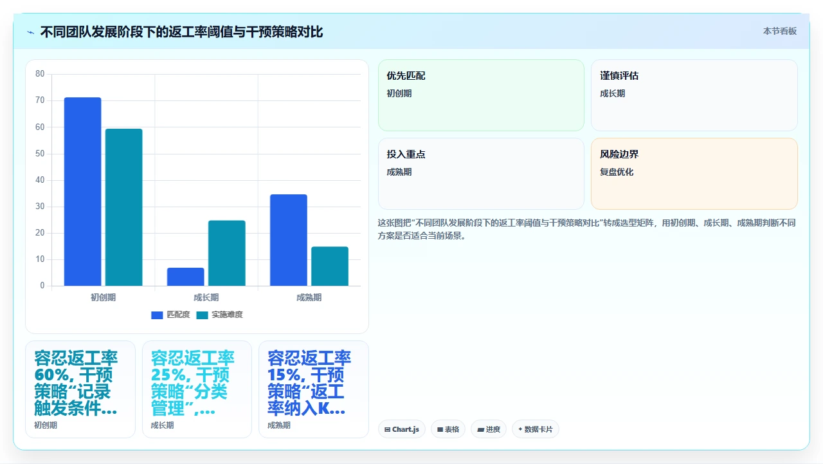The image size is (823, 464).
Task: Click the 成熟期 实施难度 bar
Action: coord(329,266)
